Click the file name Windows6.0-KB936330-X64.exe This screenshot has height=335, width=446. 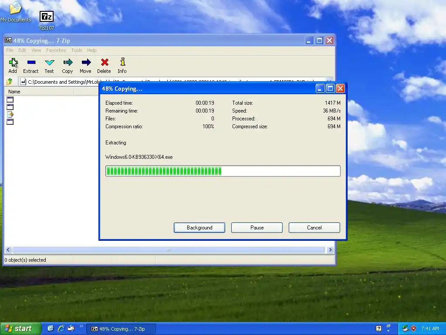139,157
